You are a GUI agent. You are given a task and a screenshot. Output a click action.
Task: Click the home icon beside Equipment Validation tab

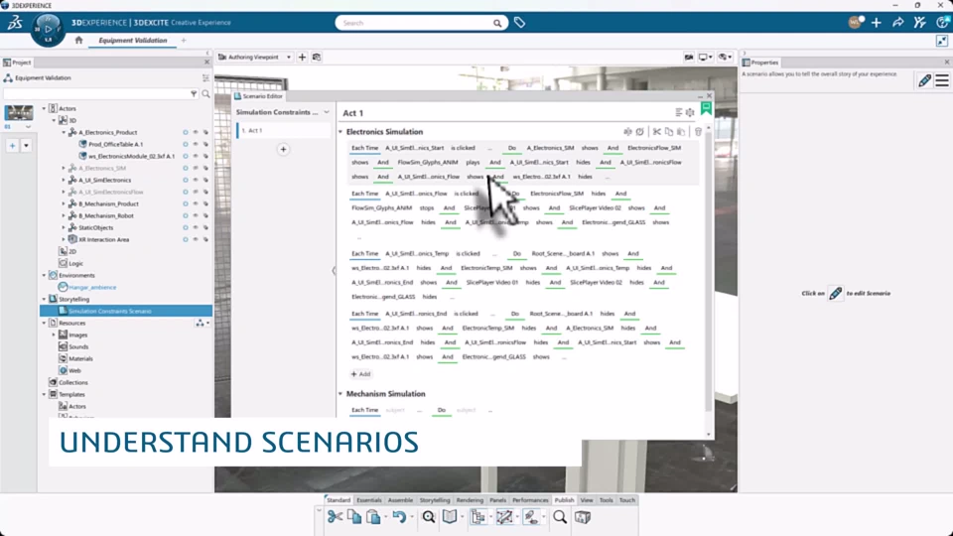(78, 40)
